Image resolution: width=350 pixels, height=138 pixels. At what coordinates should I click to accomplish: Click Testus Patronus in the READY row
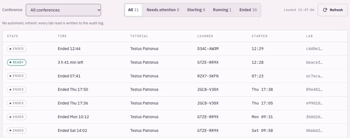(144, 62)
